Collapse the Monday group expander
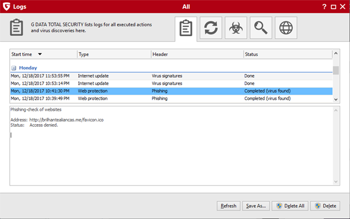This screenshot has height=219, width=350. tap(14, 69)
